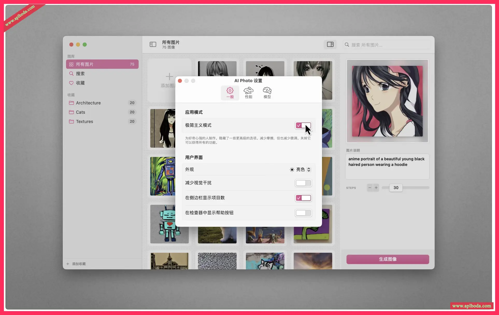Open the 外观 appearance 亮色 dropdown
The width and height of the screenshot is (499, 315).
point(300,169)
